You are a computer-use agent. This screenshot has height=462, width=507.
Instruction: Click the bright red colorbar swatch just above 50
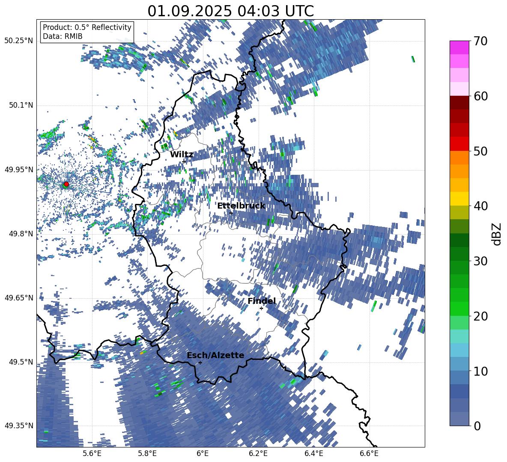459,144
